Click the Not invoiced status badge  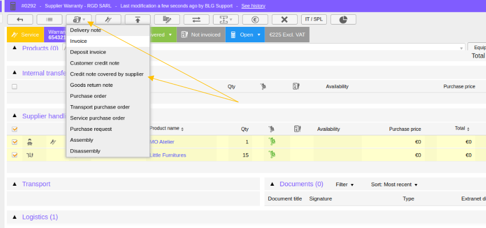[x=201, y=35]
